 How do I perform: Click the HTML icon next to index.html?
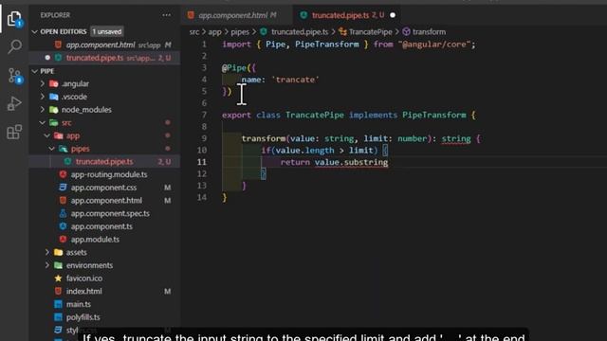pos(58,291)
